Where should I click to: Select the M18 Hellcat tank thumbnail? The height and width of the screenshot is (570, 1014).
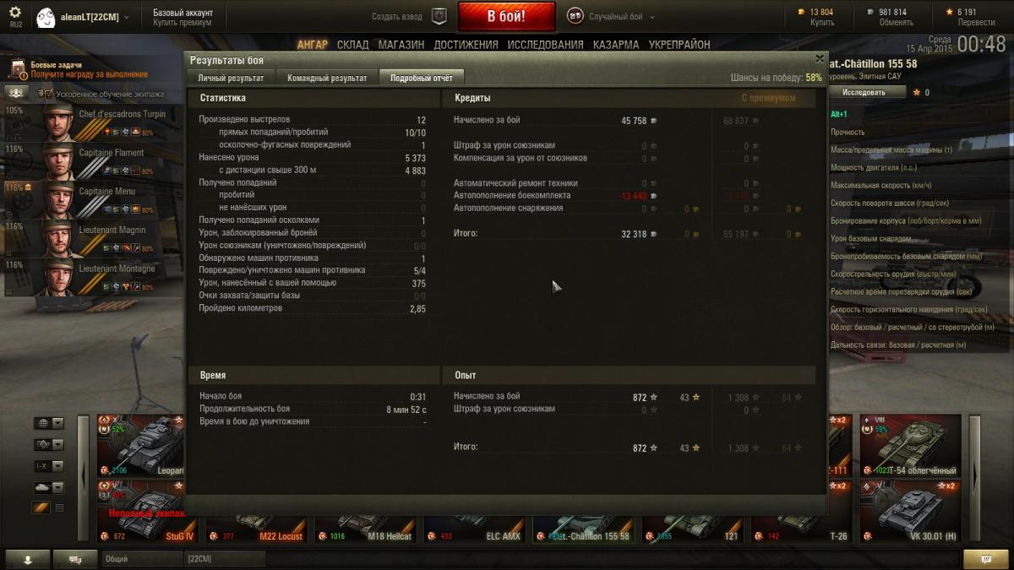click(x=368, y=526)
